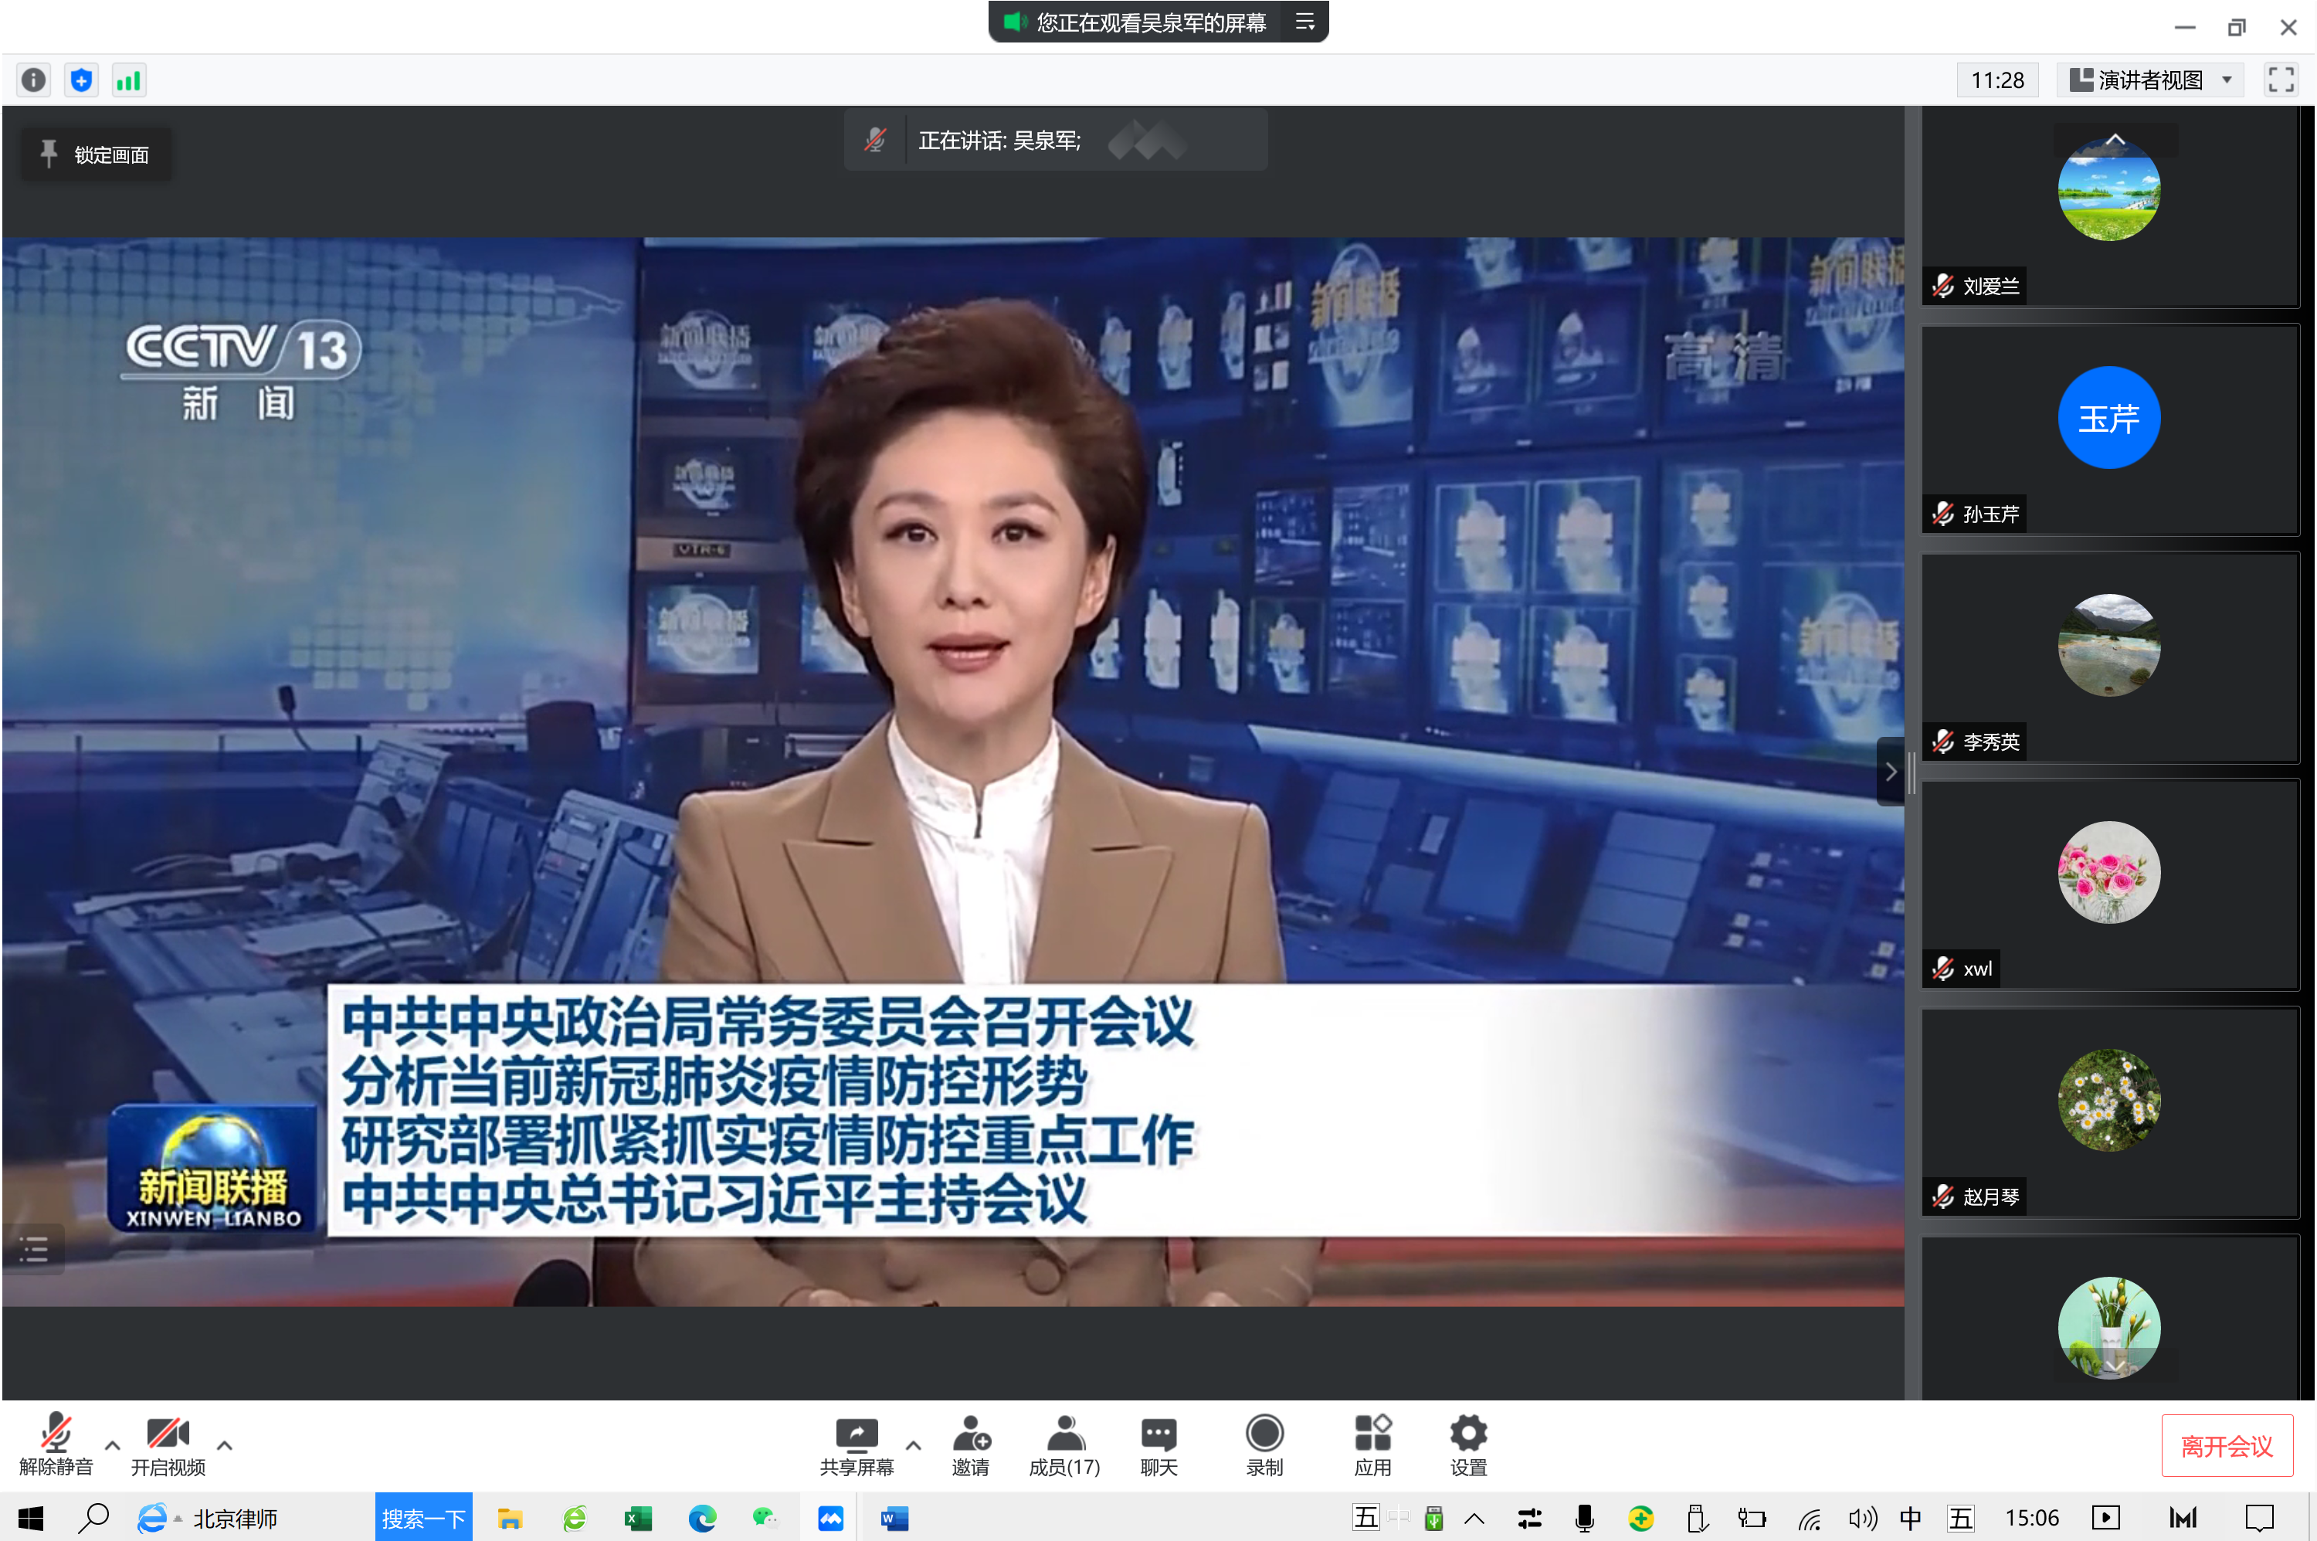The image size is (2317, 1541).
Task: Click the green 360 safety tray icon
Action: pyautogui.click(x=1640, y=1519)
